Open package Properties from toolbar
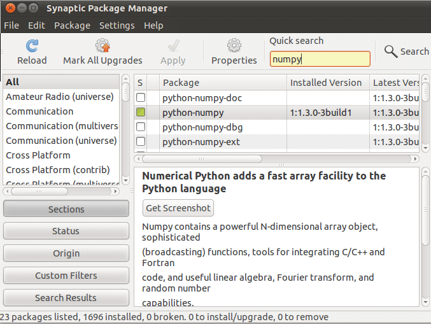Viewport: 431px width, 324px height. (234, 46)
